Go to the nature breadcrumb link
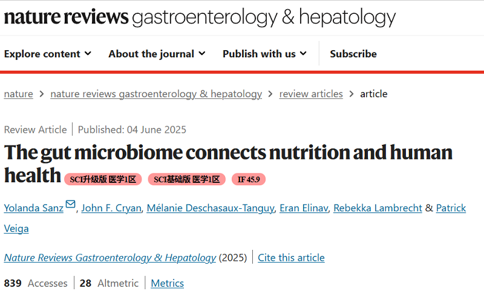This screenshot has width=484, height=300. pyautogui.click(x=19, y=94)
